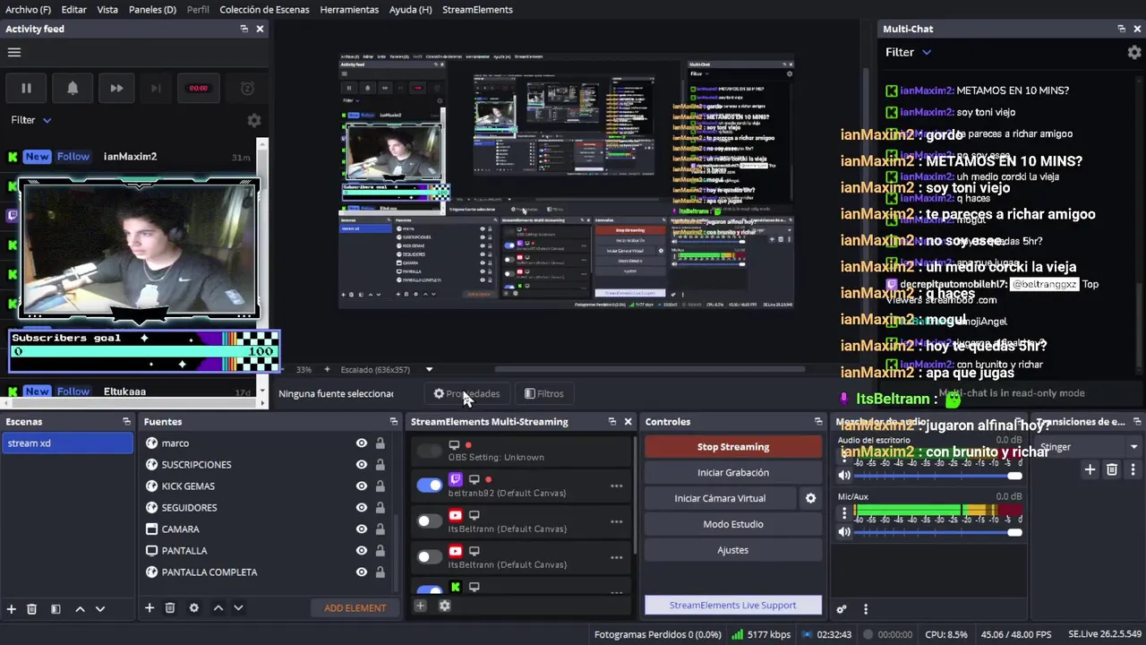The image size is (1146, 645).
Task: Lock the marco source
Action: tap(381, 443)
